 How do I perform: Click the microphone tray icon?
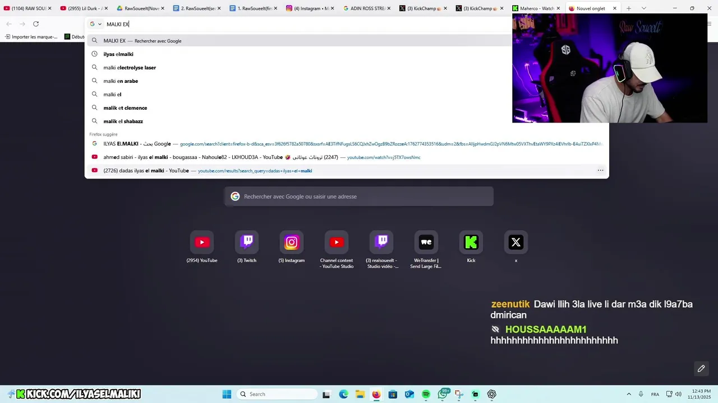tap(641, 394)
